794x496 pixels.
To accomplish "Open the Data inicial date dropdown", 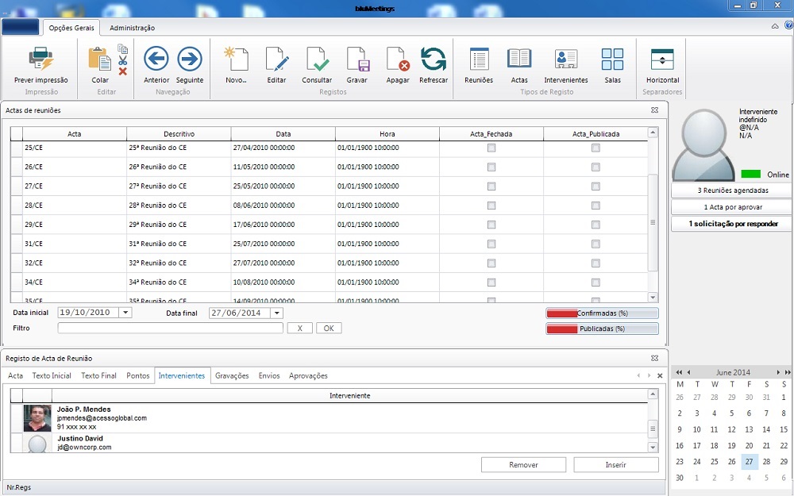I will [125, 313].
